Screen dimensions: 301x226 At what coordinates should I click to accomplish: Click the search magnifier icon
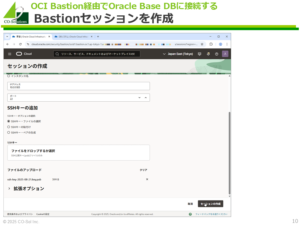pos(57,54)
